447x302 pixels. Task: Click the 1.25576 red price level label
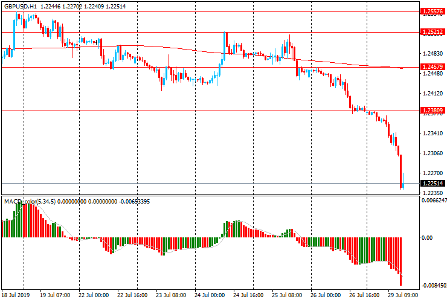433,11
